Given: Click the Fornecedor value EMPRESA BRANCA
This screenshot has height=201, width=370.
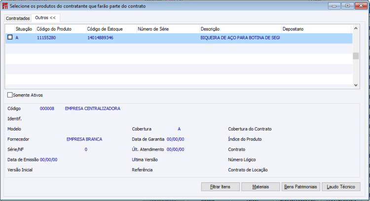Looking at the screenshot, I should pos(84,139).
